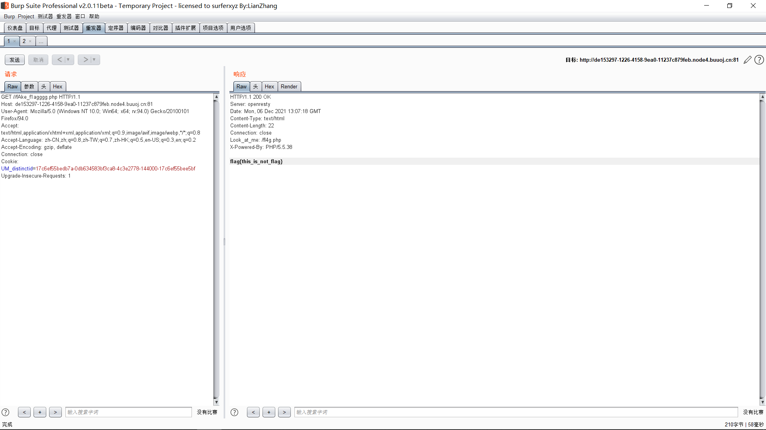Click the 发送 send button

tap(15, 60)
